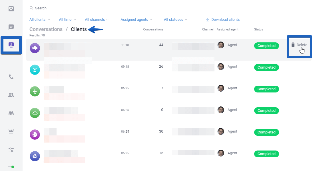Open client with airplane avatar
Viewport: 313px width, 171px height.
pos(35,91)
